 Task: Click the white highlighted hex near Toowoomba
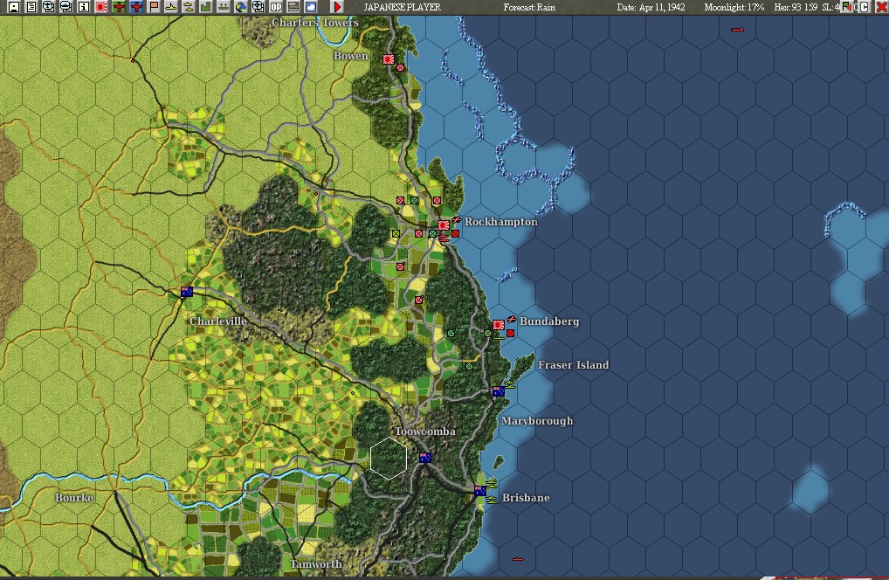[x=389, y=458]
